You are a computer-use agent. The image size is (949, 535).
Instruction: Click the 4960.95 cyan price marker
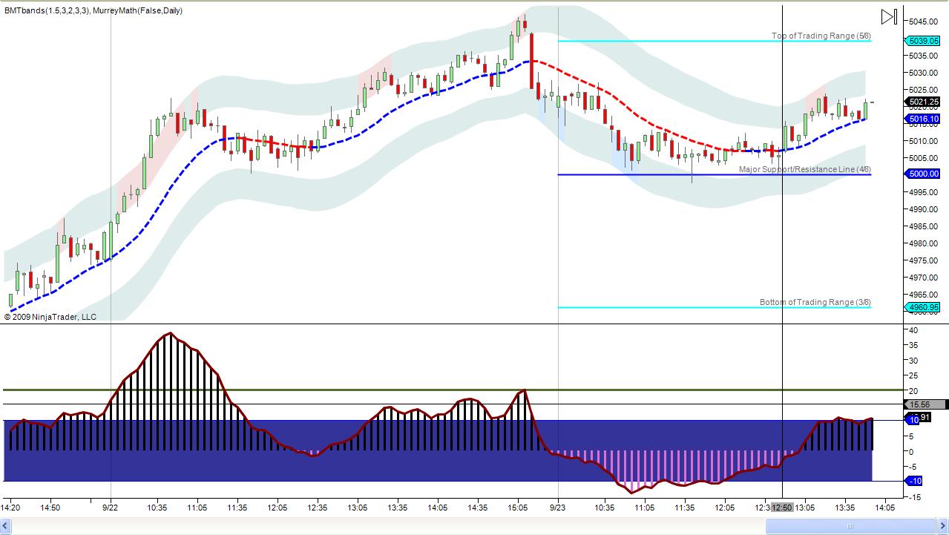(x=923, y=306)
